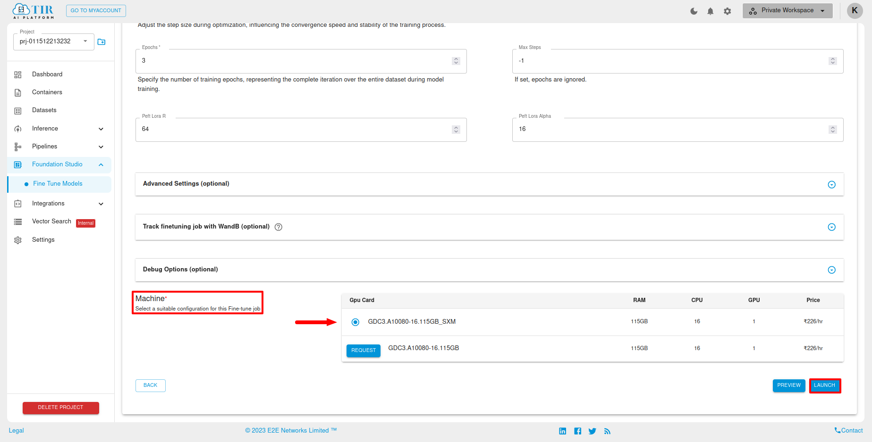
Task: Open RSS feed footer icon
Action: pos(607,431)
